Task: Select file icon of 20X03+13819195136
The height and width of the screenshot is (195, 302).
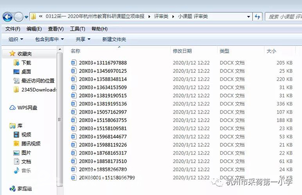Action: coord(73,104)
